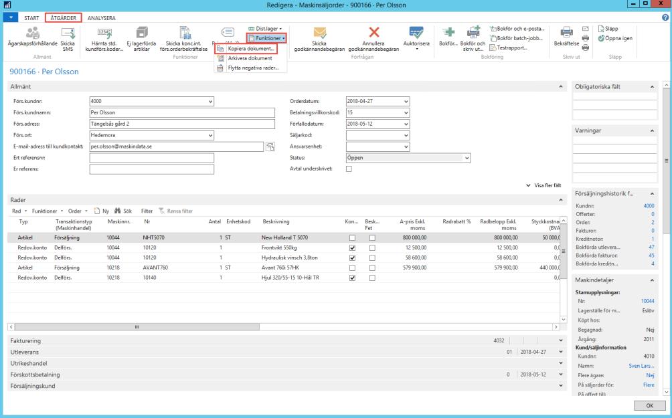Open Ej lagerförda artiklar

[x=141, y=39]
